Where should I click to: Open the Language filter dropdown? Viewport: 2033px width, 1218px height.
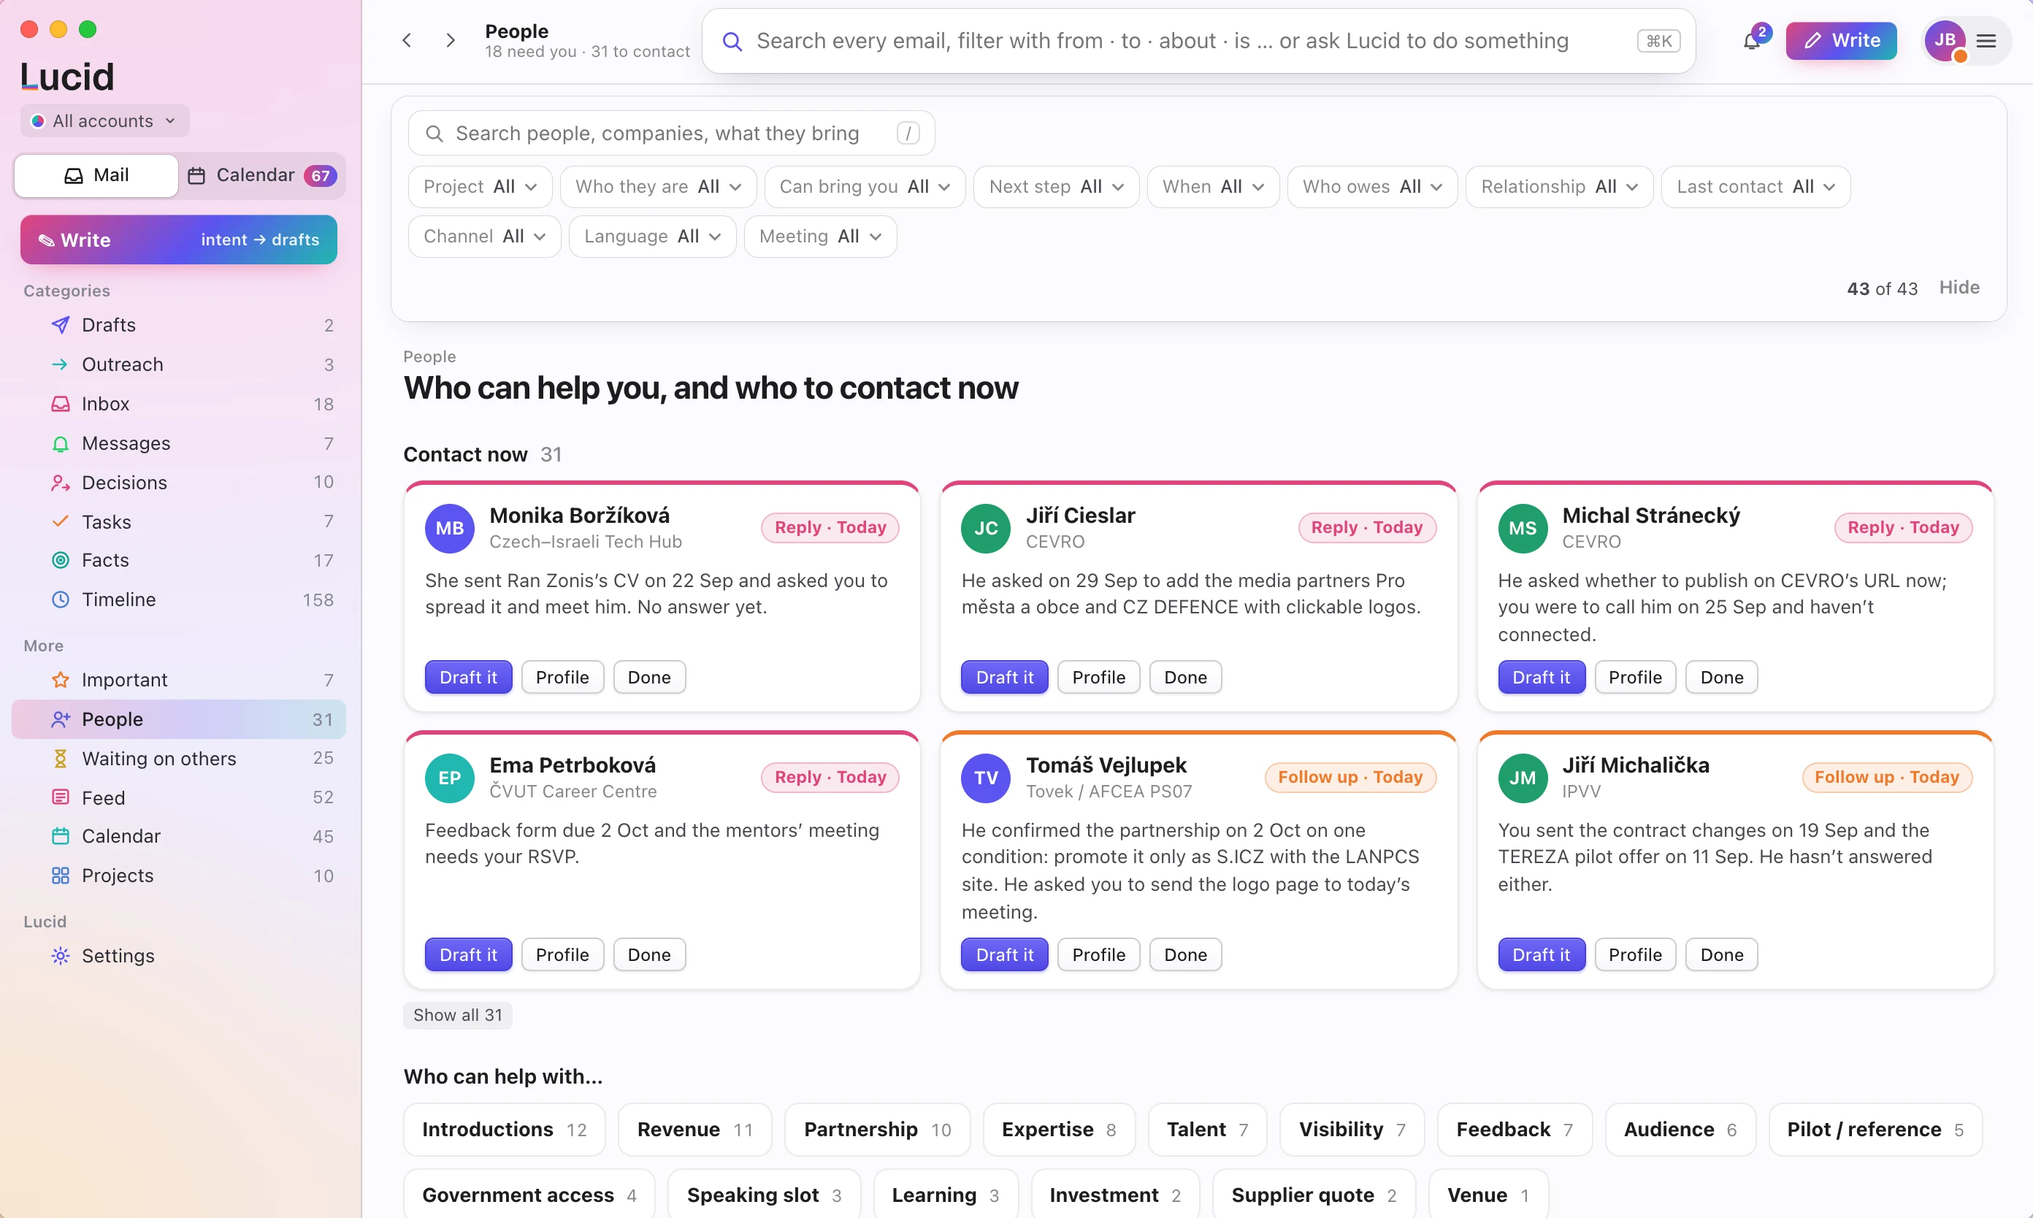click(653, 237)
